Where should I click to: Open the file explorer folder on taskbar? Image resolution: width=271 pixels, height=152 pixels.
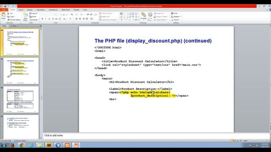click(40, 145)
